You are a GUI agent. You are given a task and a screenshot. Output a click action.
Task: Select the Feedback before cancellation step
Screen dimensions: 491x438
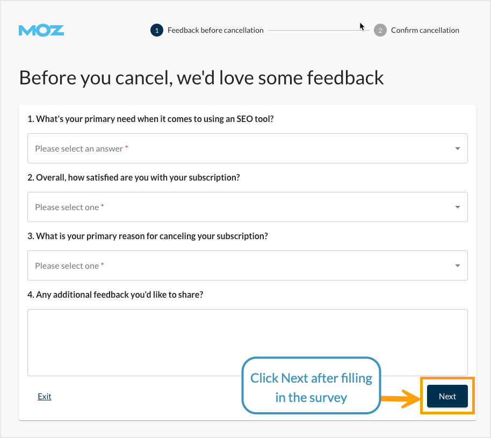215,30
